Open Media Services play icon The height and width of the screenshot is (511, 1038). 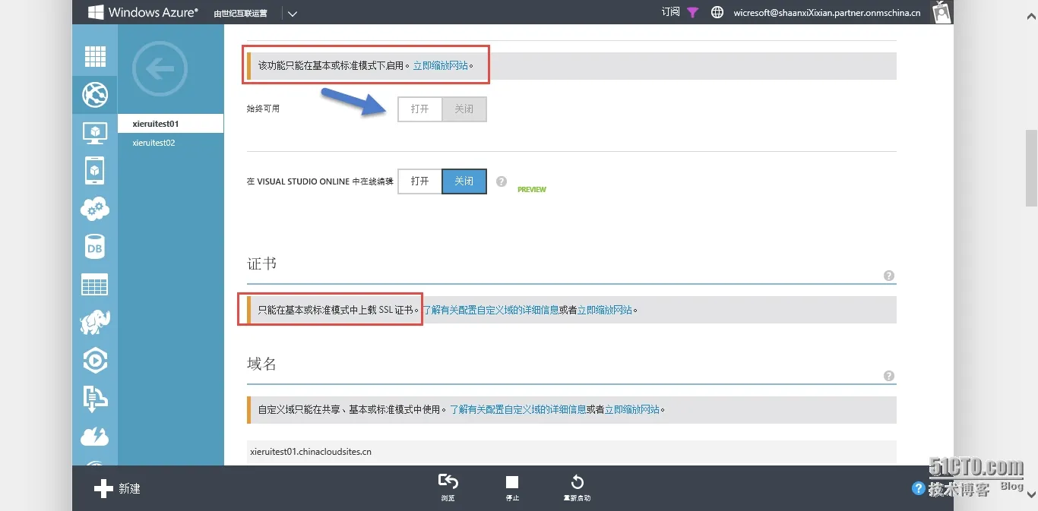95,361
